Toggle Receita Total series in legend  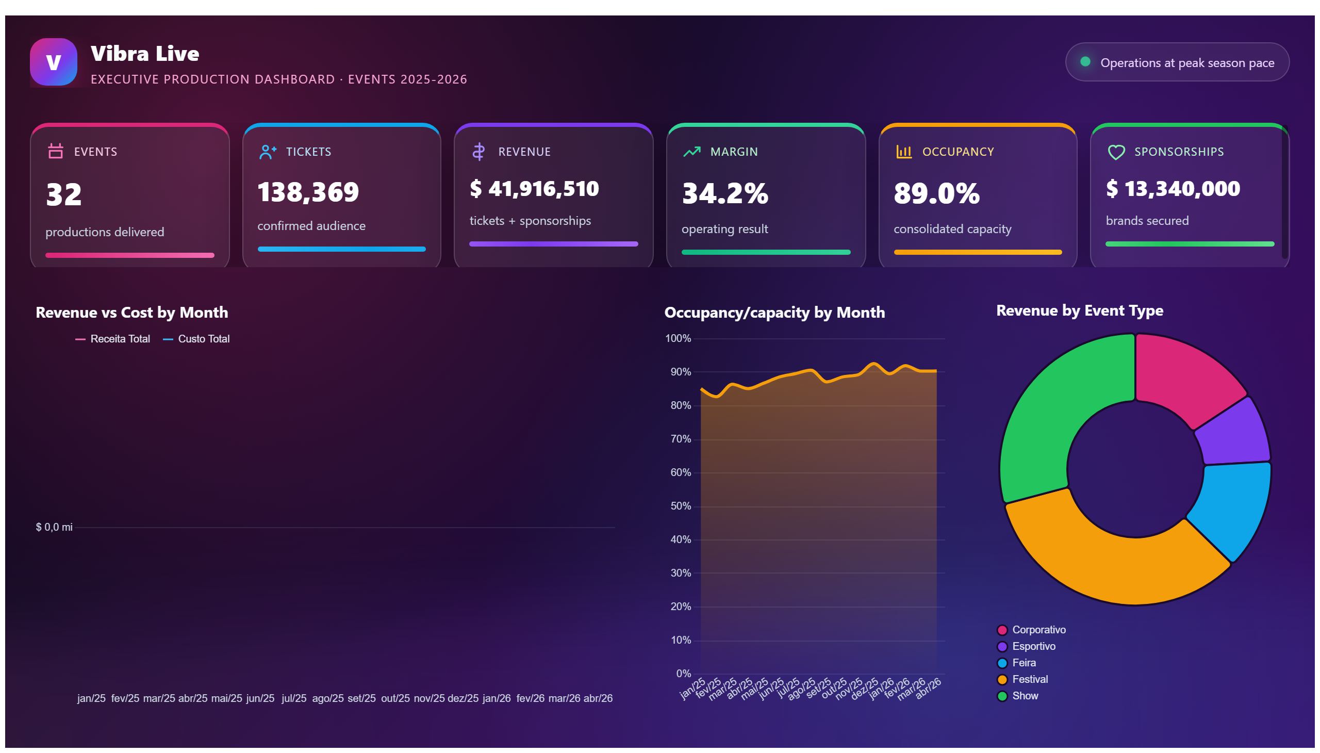click(113, 339)
